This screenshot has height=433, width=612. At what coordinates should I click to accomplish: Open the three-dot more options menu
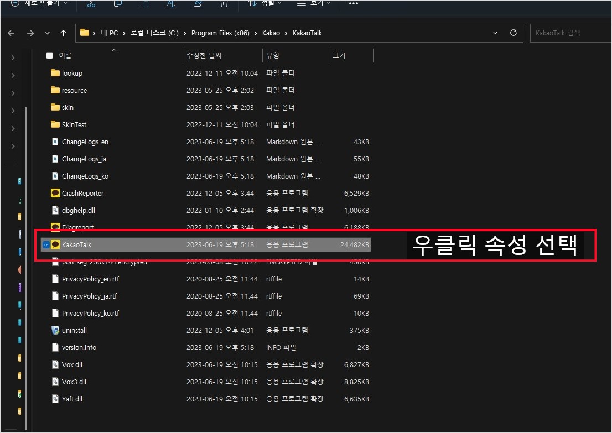tap(353, 3)
